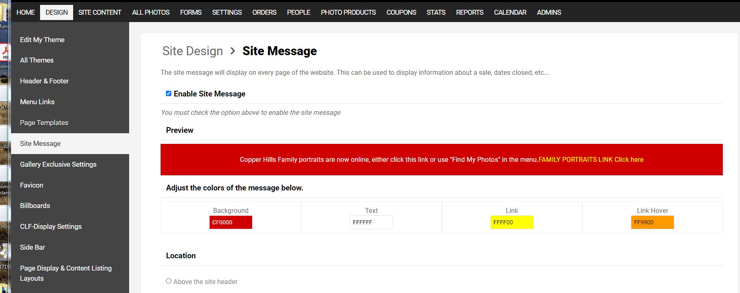Click the Site Design breadcrumb link
The height and width of the screenshot is (293, 740).
(x=192, y=51)
